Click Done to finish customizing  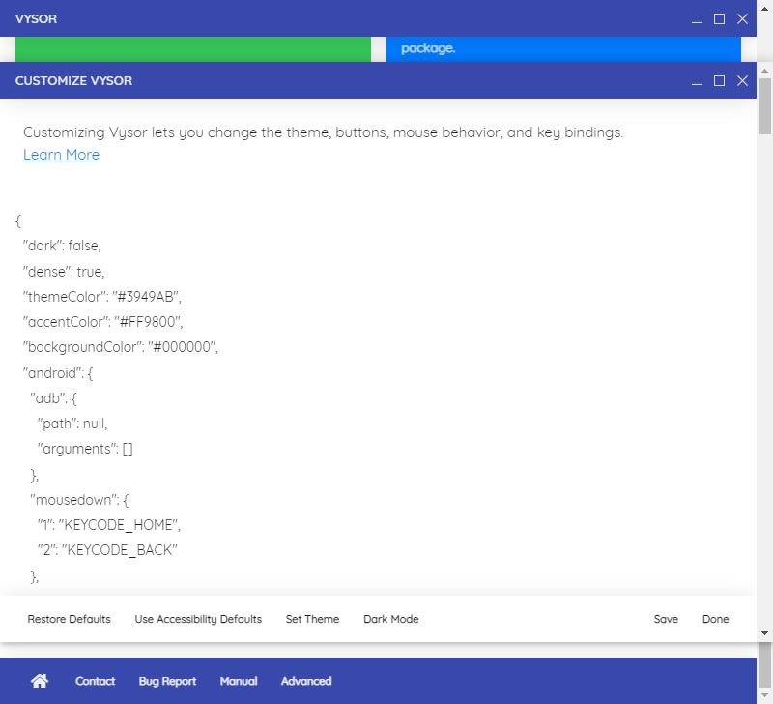715,619
